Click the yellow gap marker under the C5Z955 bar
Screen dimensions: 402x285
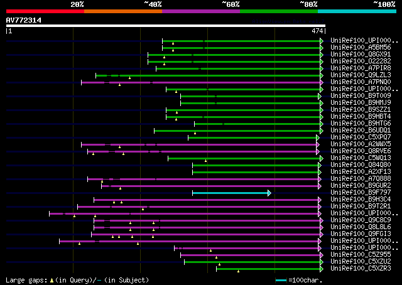pyautogui.click(x=216, y=257)
